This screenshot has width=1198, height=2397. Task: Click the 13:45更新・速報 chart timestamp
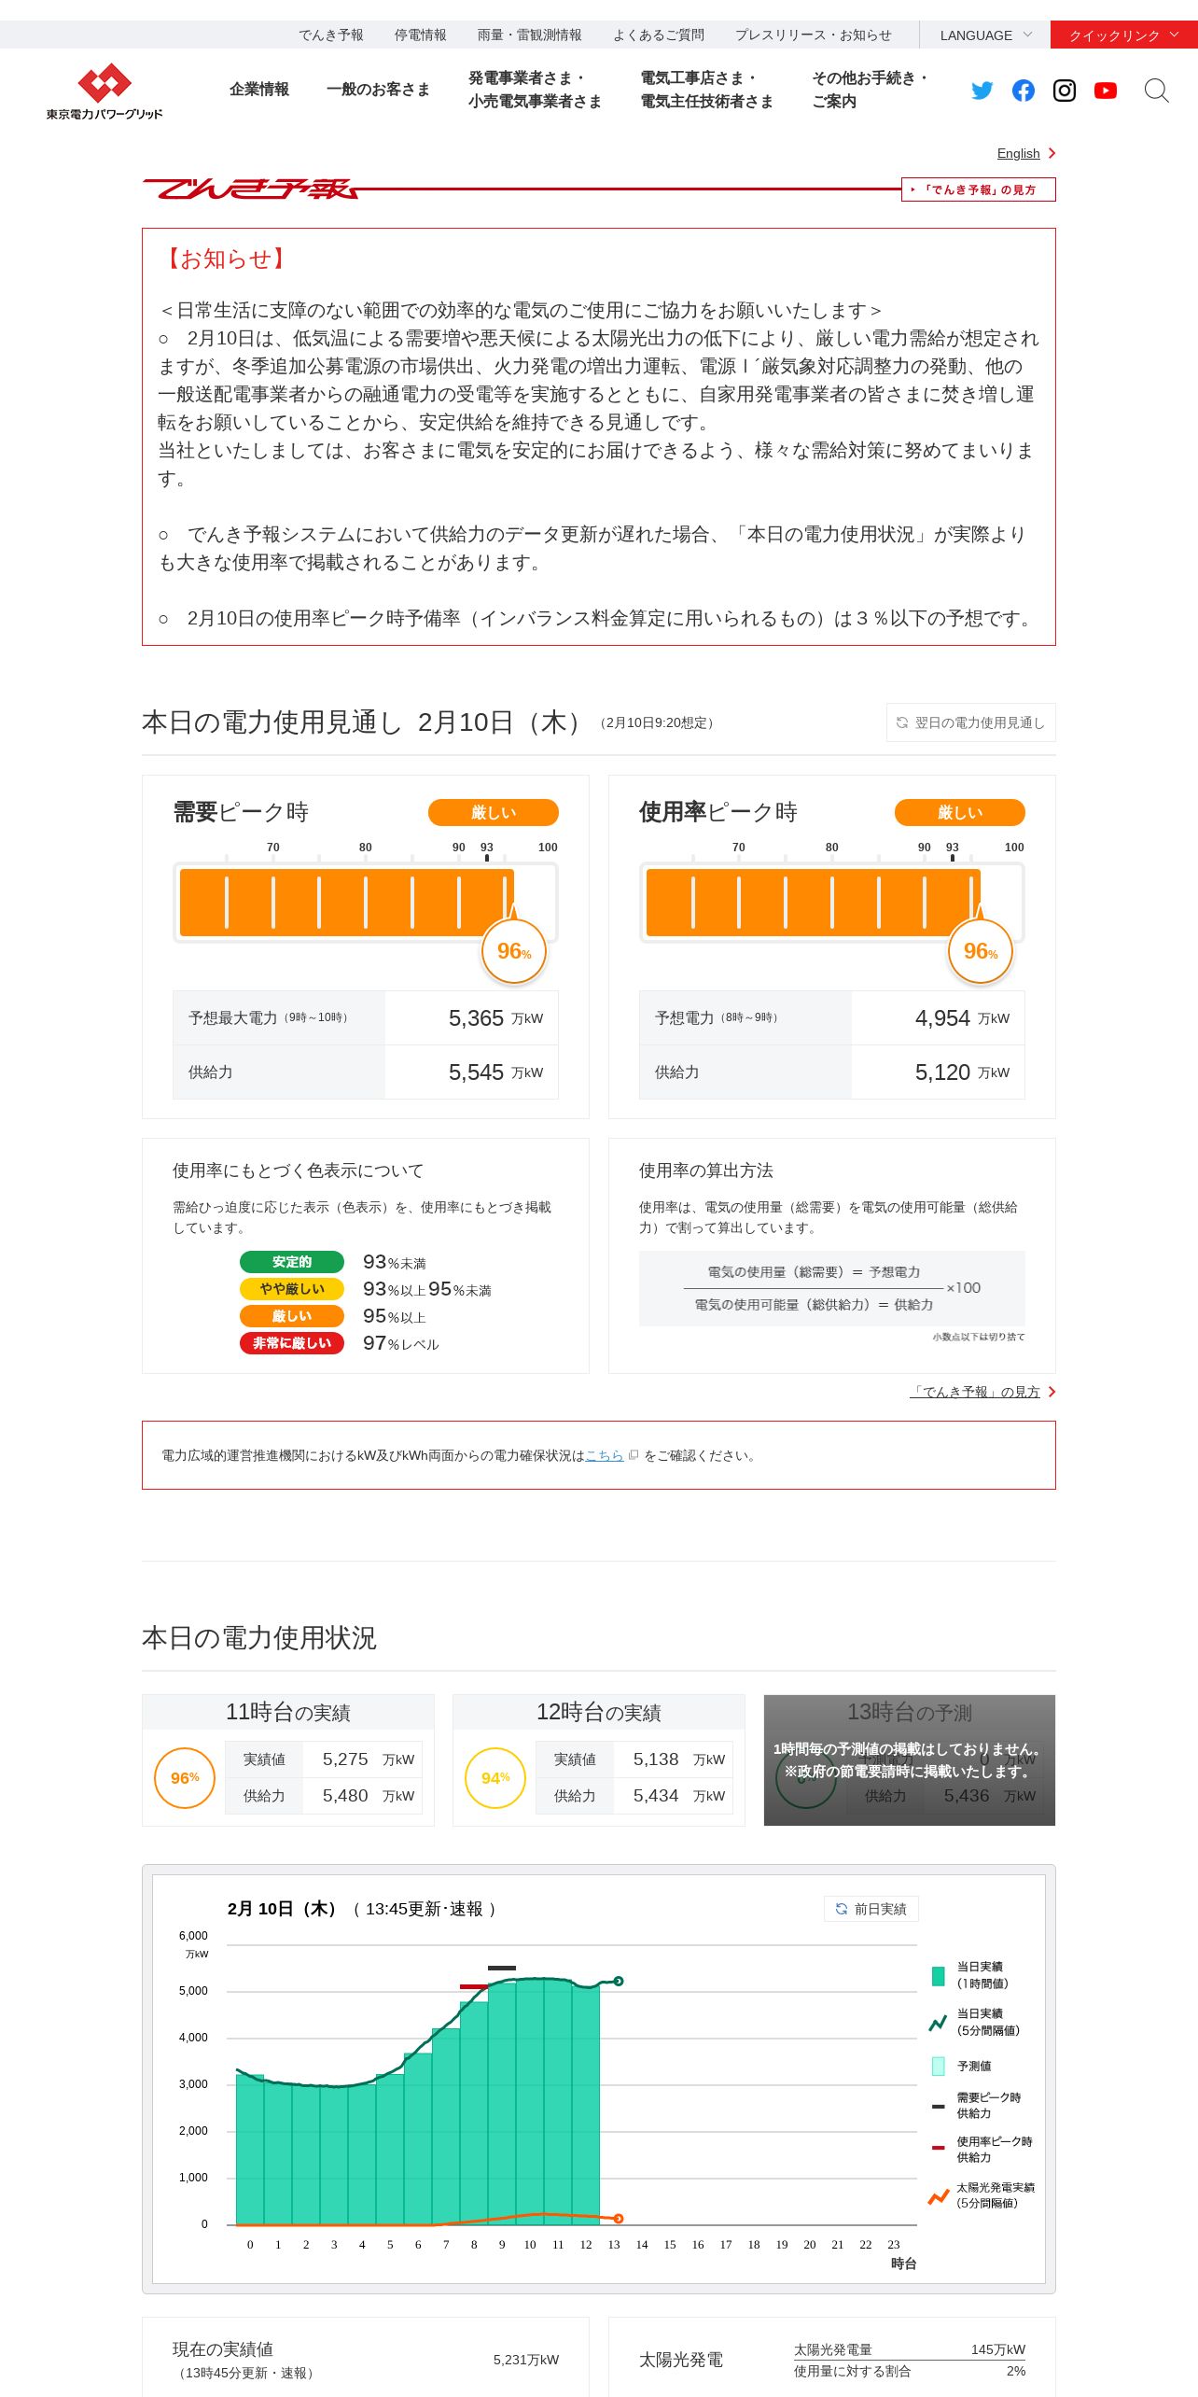point(425,1909)
